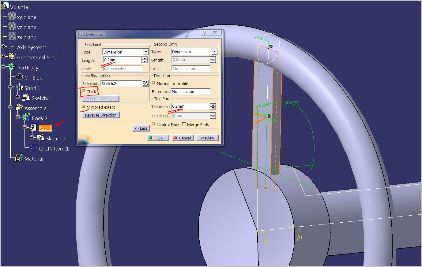Image resolution: width=422 pixels, height=267 pixels.
Task: Adjust First Limit Length spinner arrows
Action: tap(145, 60)
